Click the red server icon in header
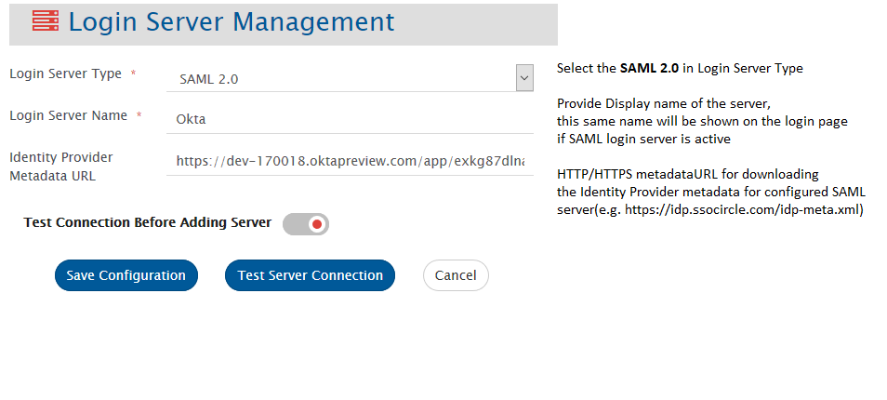887x400 pixels. coord(45,22)
